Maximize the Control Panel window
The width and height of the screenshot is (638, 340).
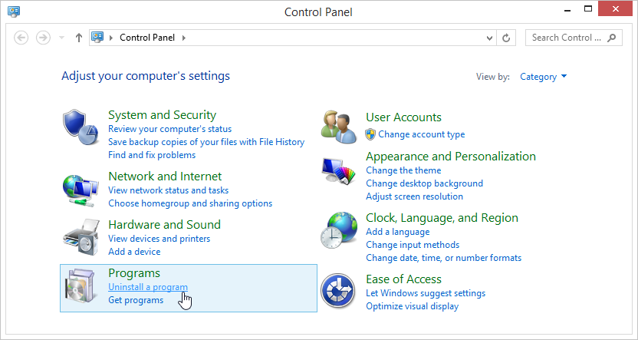[x=588, y=9]
